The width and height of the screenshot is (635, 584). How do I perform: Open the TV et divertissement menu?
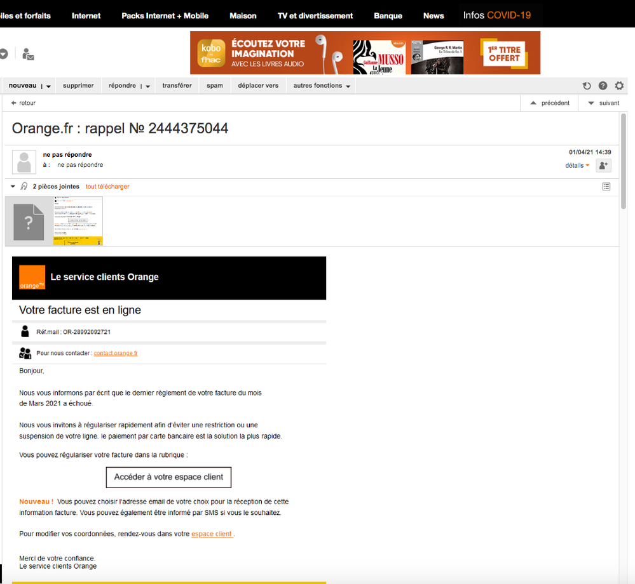click(x=315, y=15)
